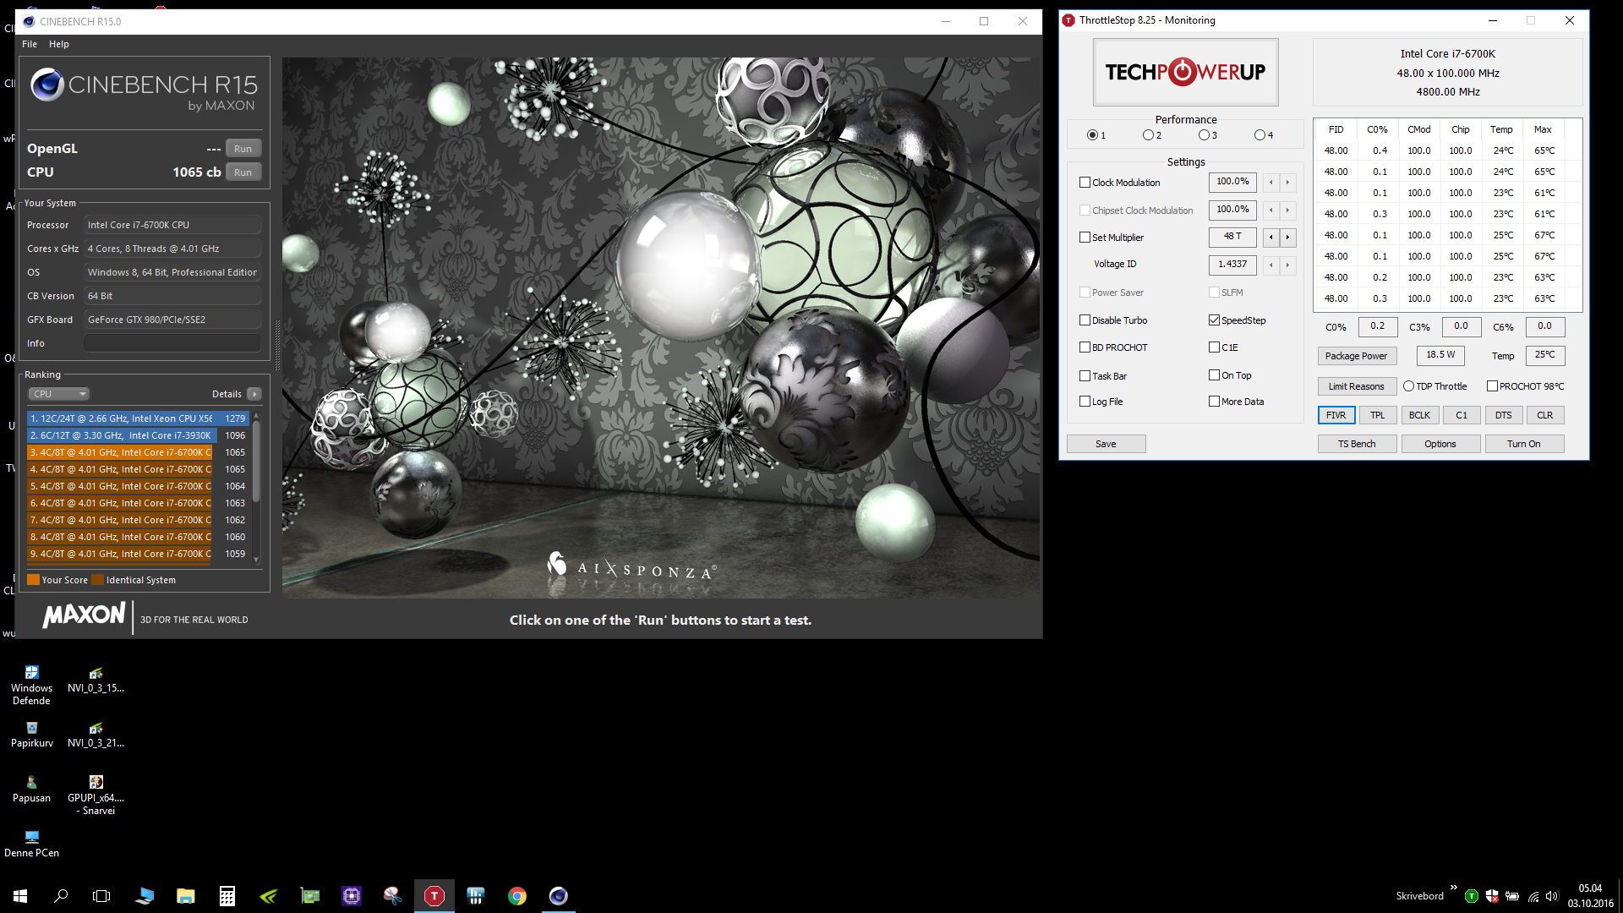Expand ranking Details arrow button
Screen dimensions: 1623x913
tap(254, 394)
